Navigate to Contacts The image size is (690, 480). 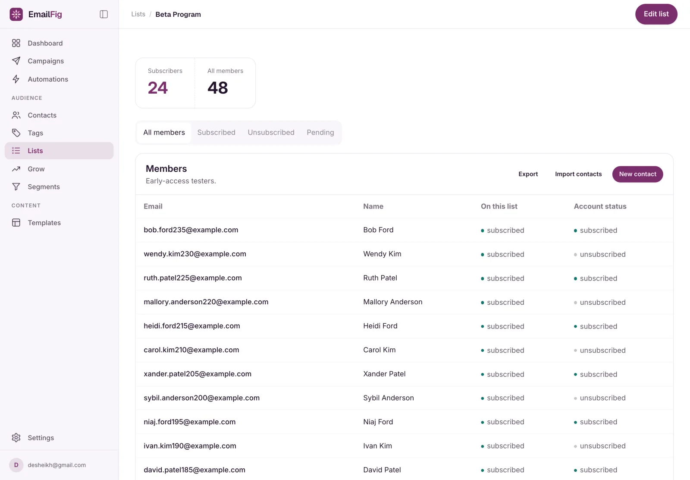coord(59,115)
